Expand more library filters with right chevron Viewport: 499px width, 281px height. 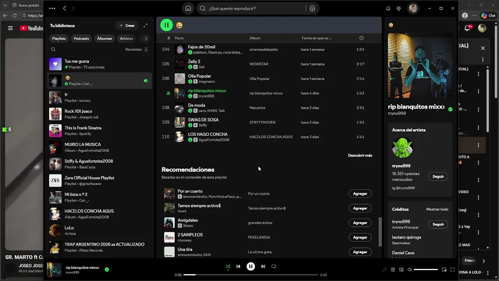pyautogui.click(x=146, y=38)
